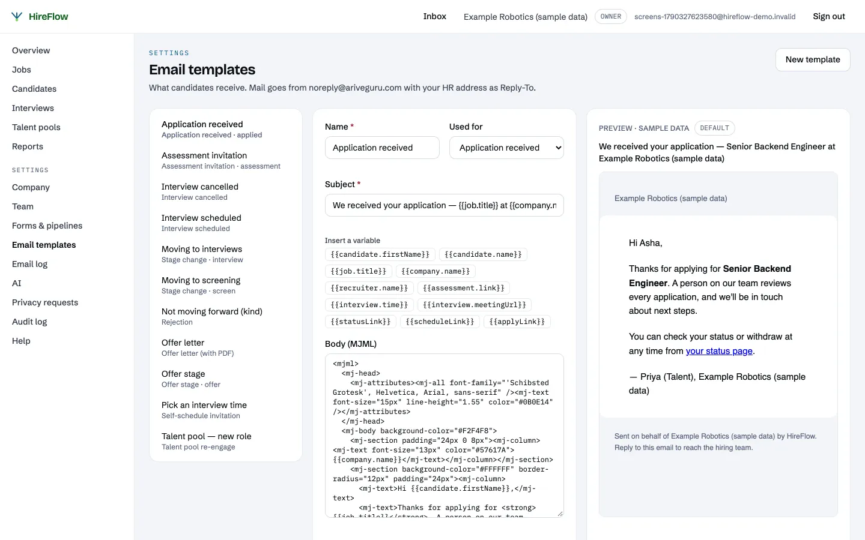Open Audit log page
This screenshot has width=865, height=540.
coord(29,322)
